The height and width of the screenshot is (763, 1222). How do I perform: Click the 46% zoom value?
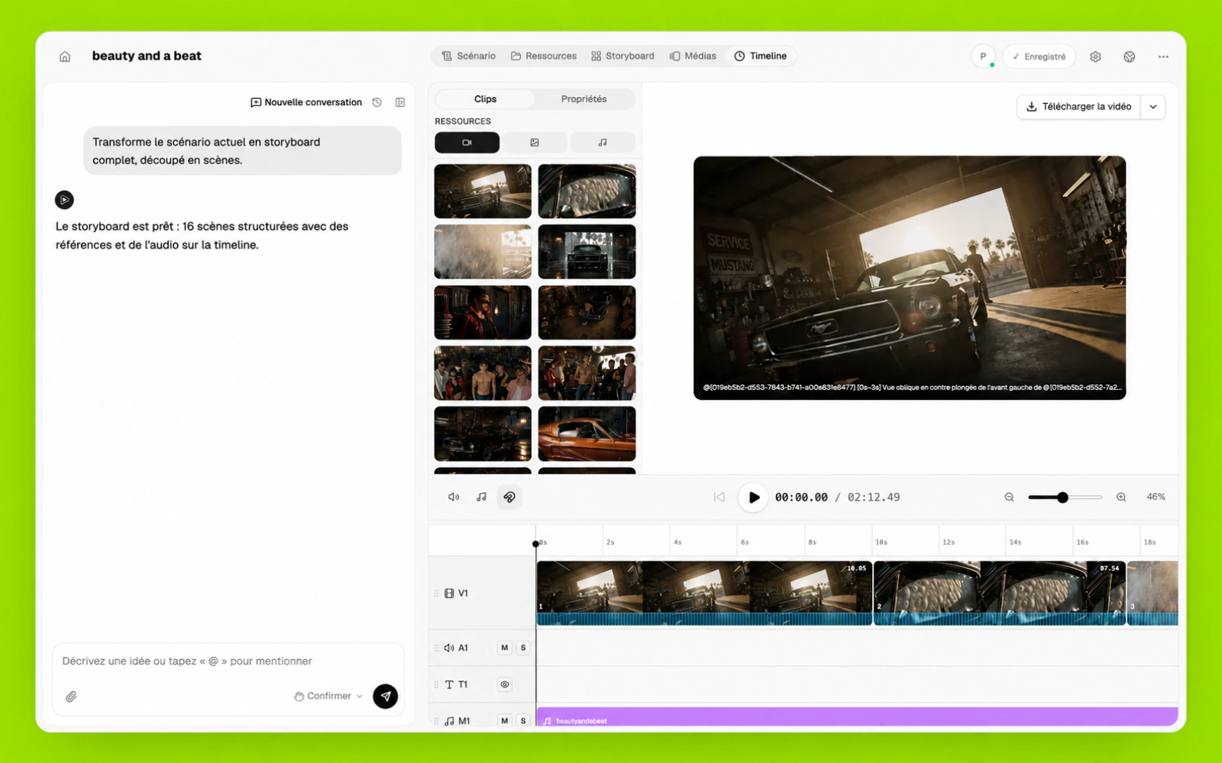point(1156,497)
